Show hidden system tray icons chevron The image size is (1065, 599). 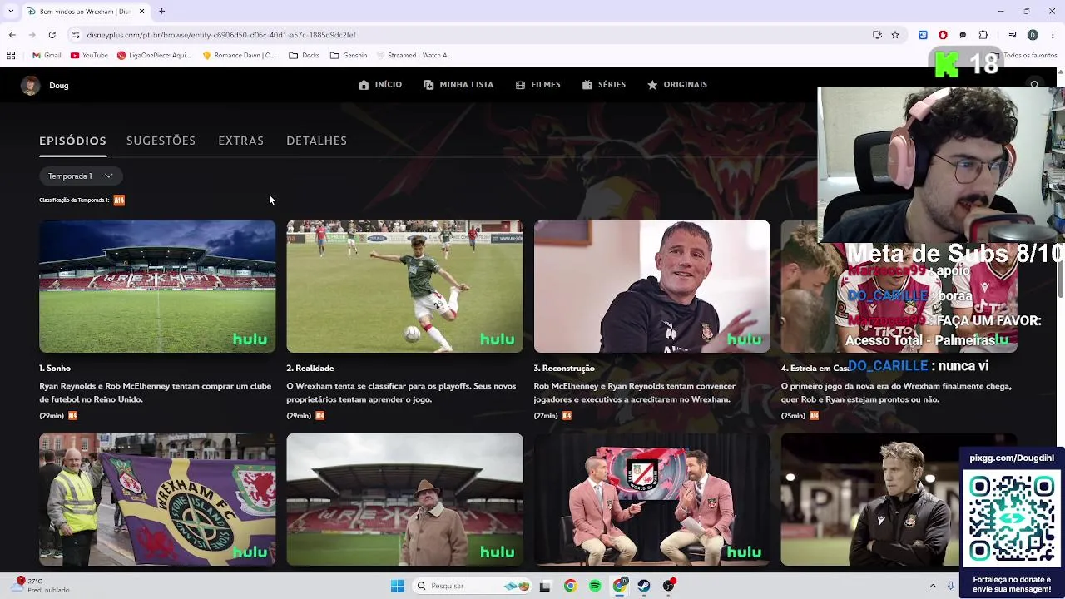933,586
